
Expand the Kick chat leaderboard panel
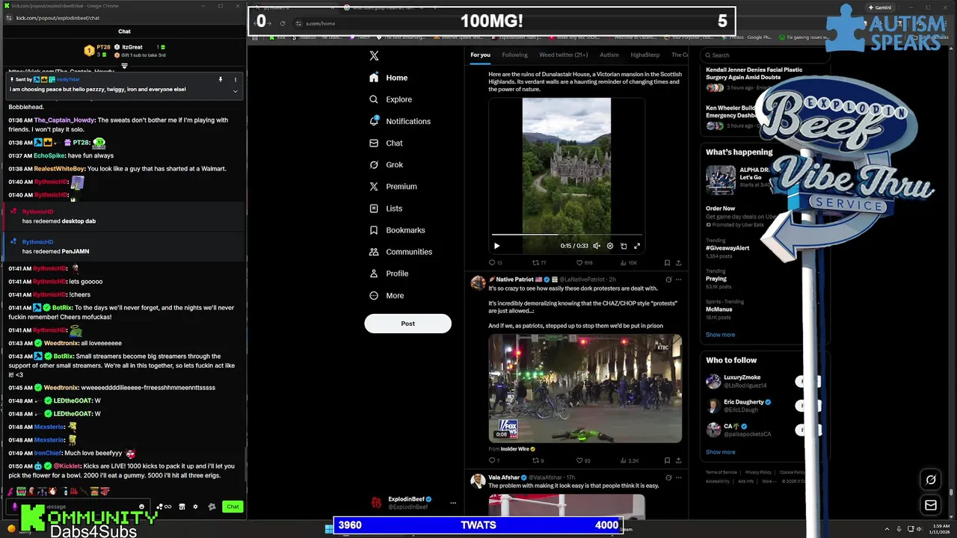point(124,66)
